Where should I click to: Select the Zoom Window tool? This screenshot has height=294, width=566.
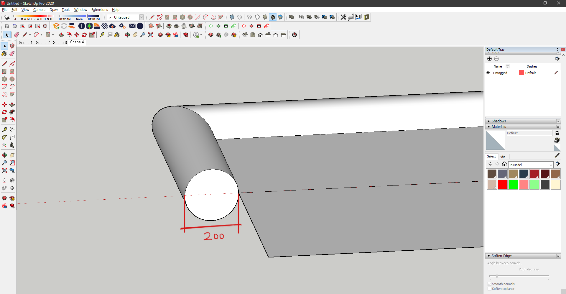point(12,163)
